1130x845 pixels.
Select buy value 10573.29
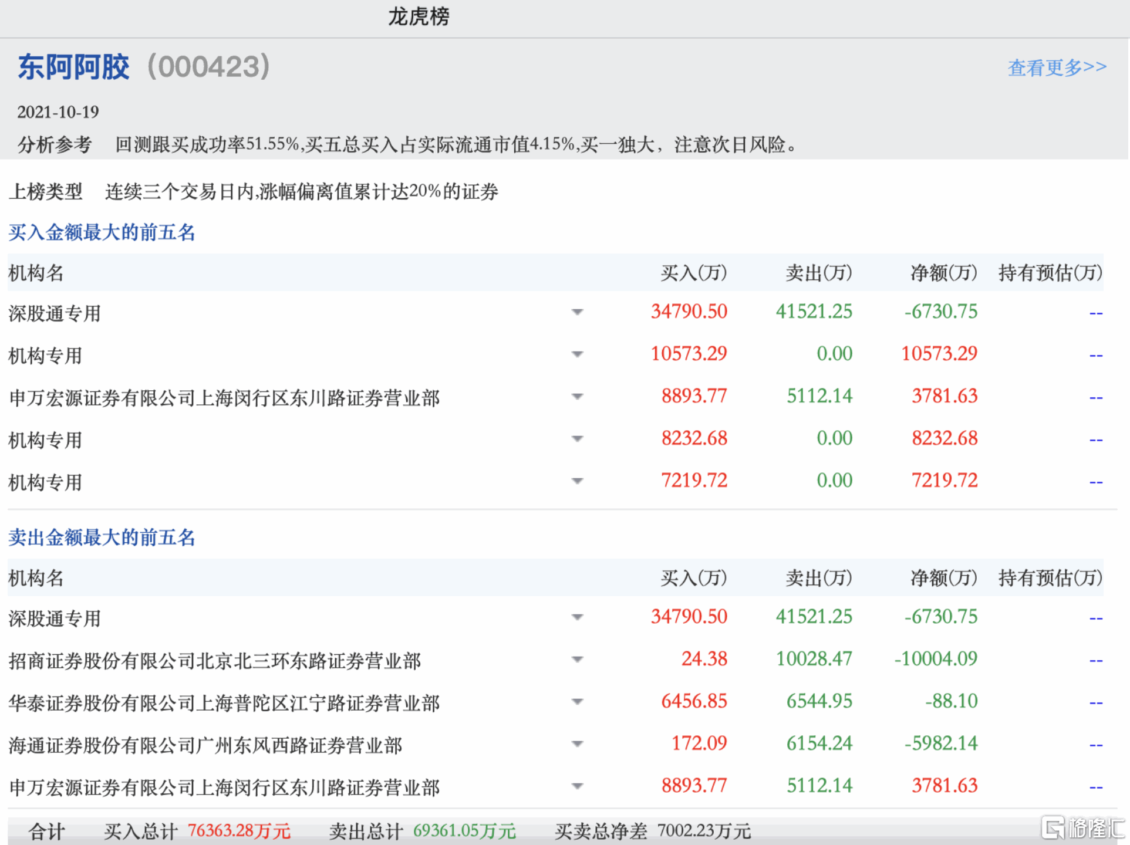click(689, 354)
